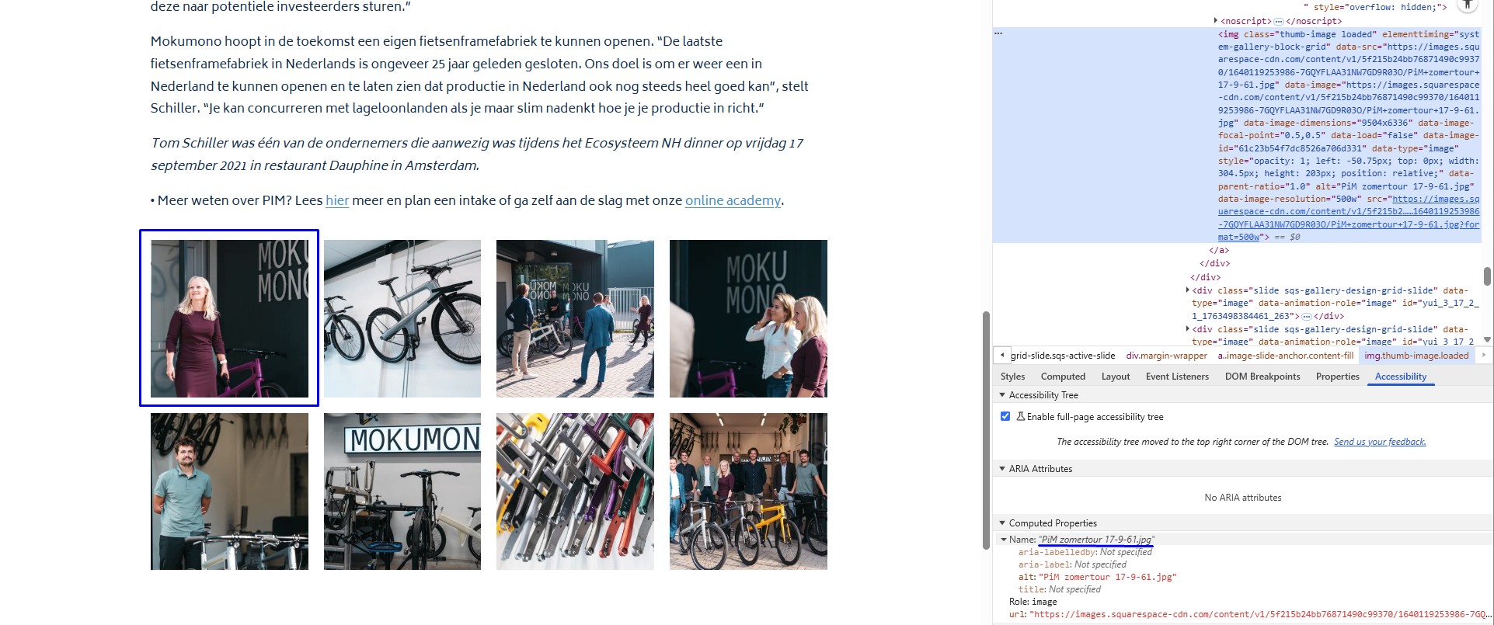
Task: Click the experimental flask icon
Action: [1020, 417]
